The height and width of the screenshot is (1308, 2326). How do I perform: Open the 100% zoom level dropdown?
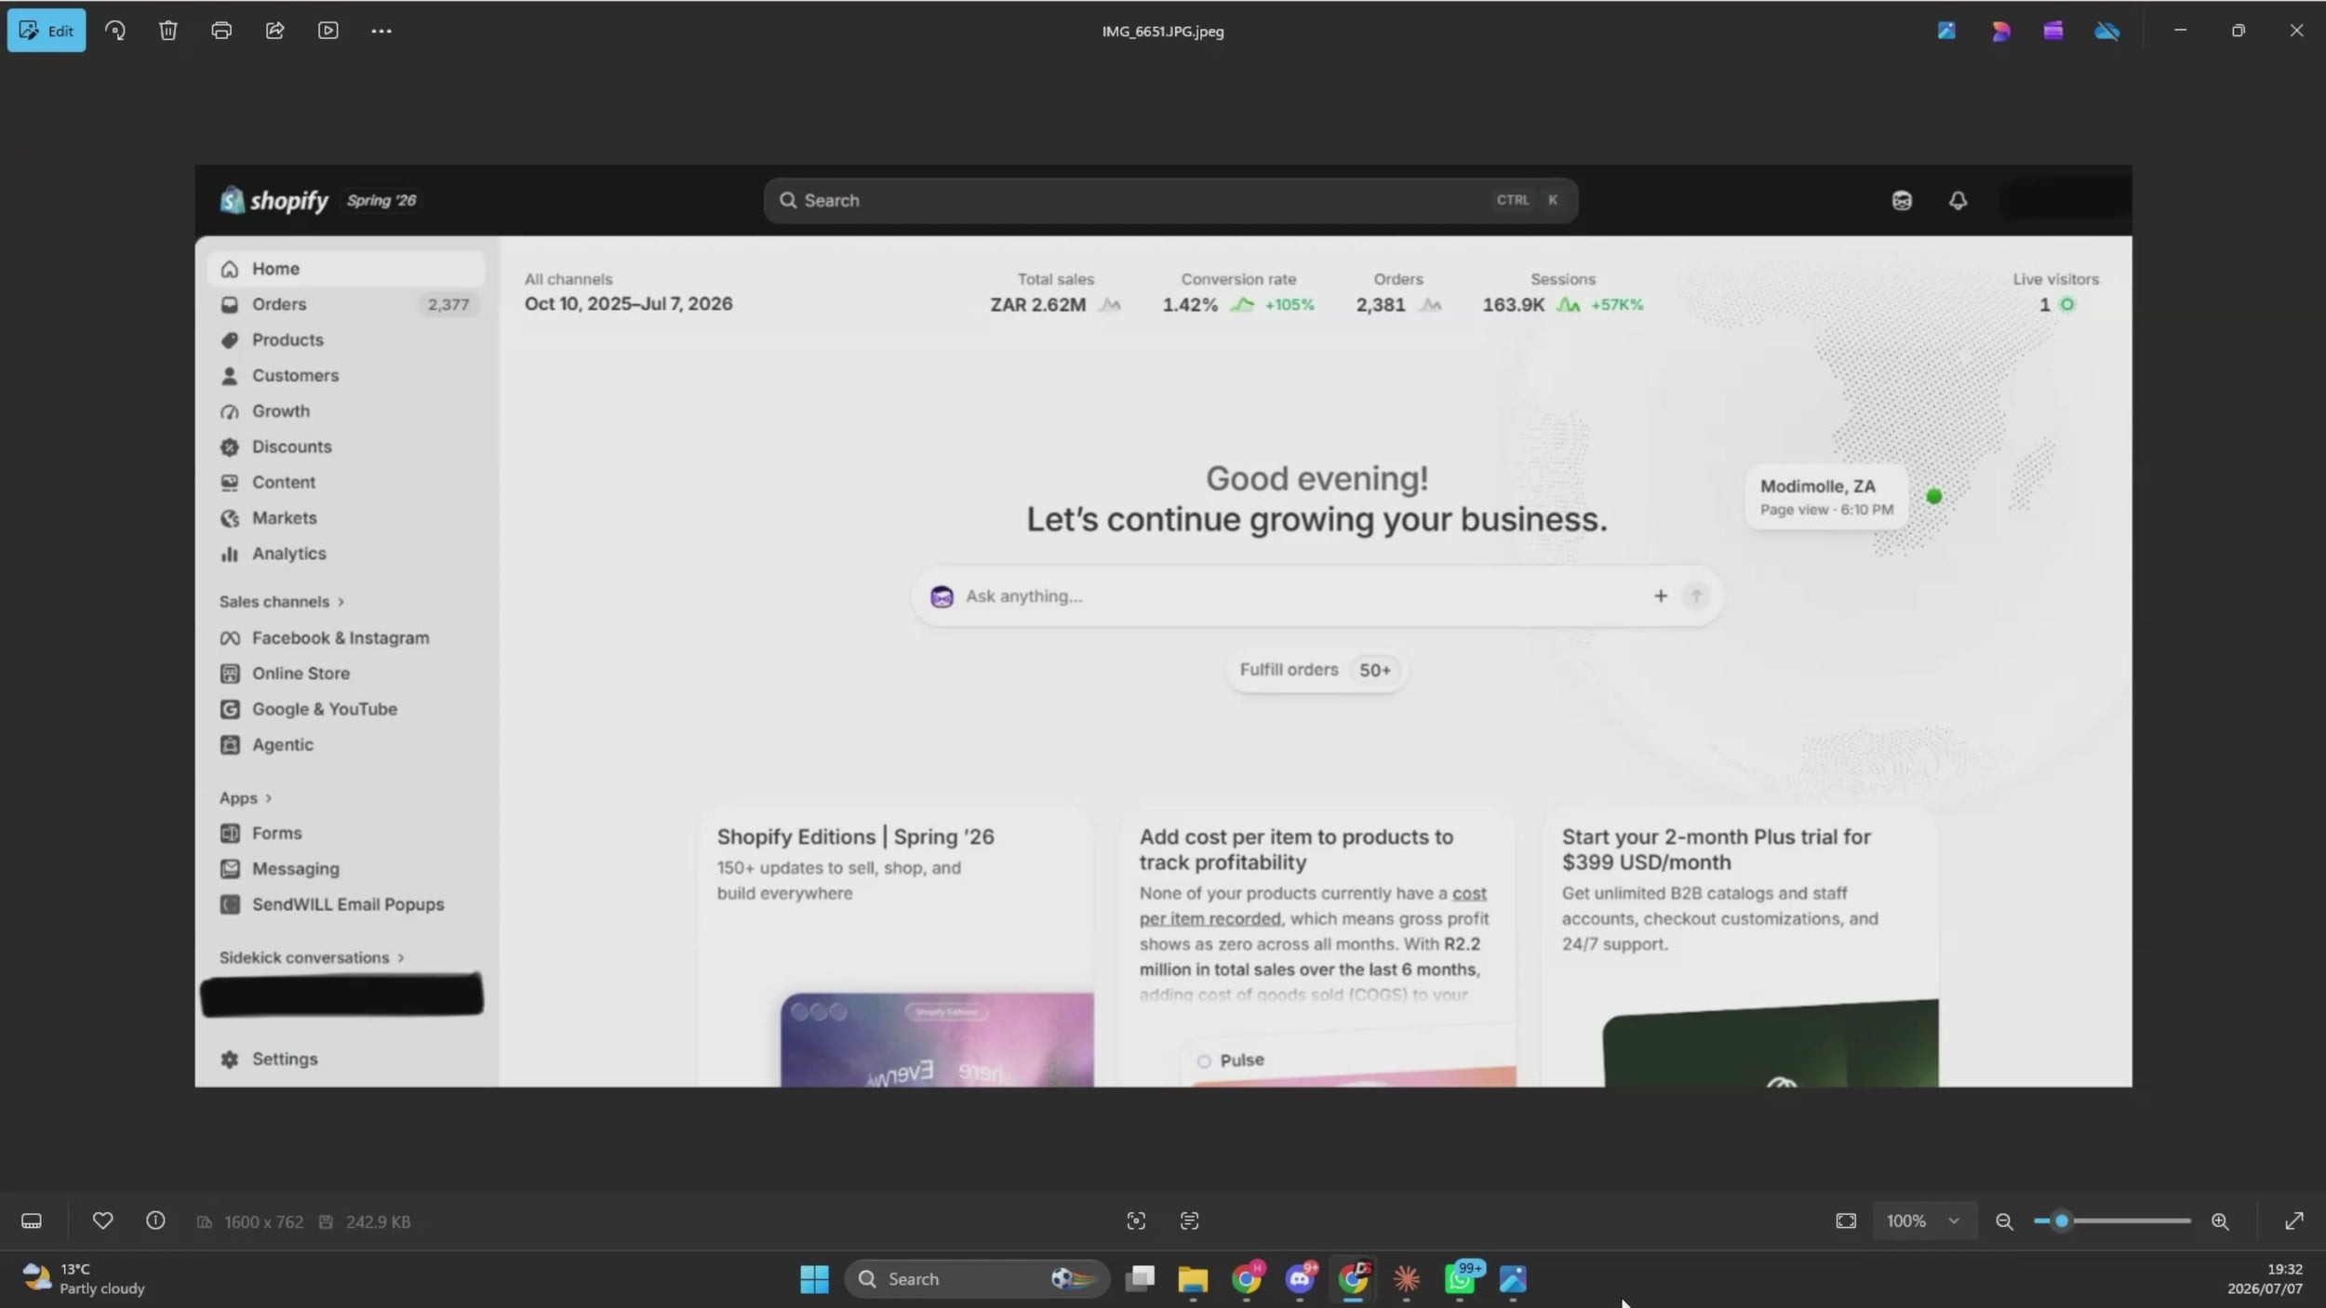[1923, 1221]
